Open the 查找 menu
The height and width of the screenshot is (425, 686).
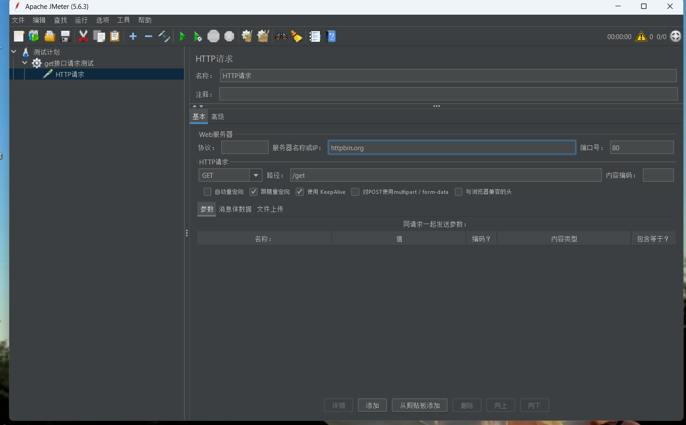60,20
